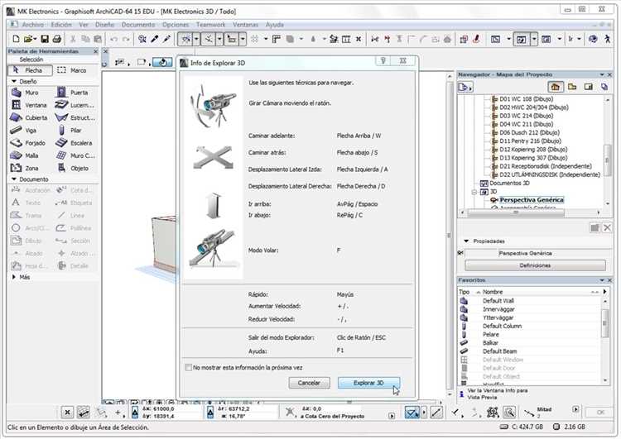621x439 pixels.
Task: Click the Print icon in toolbar
Action: [x=57, y=39]
